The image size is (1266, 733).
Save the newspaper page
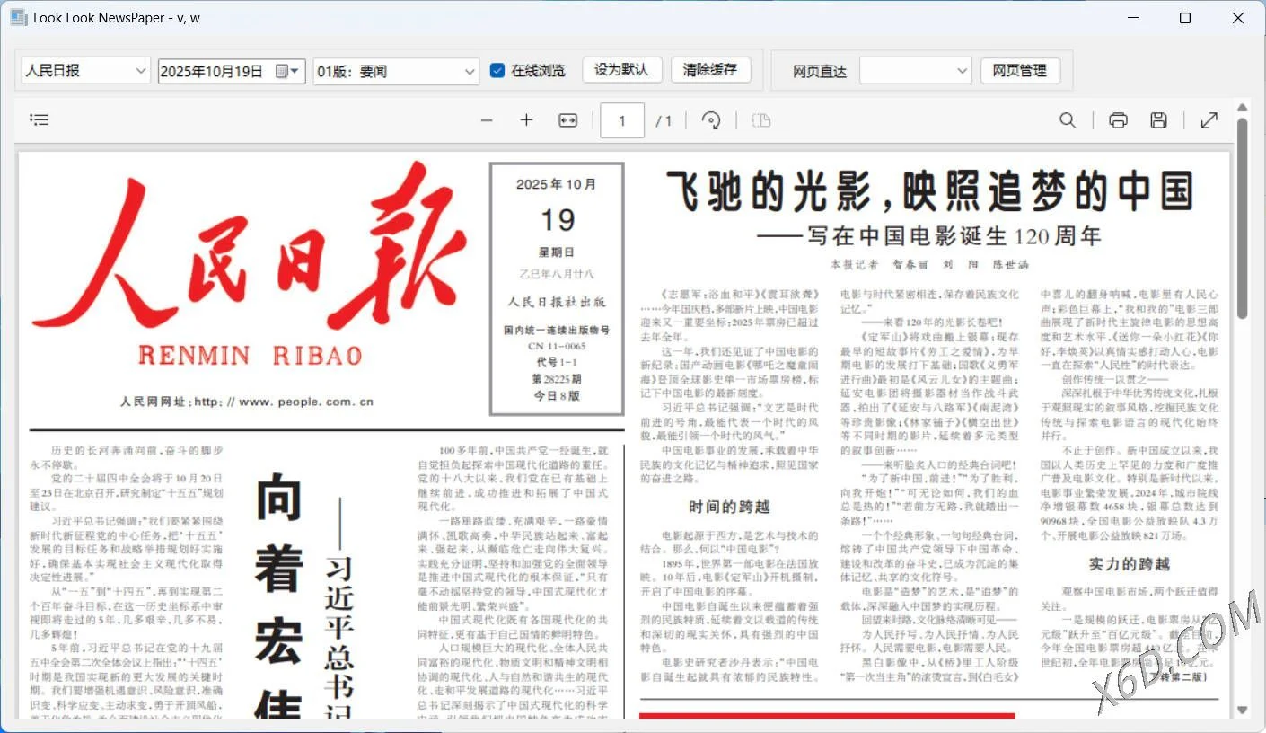coord(1158,119)
